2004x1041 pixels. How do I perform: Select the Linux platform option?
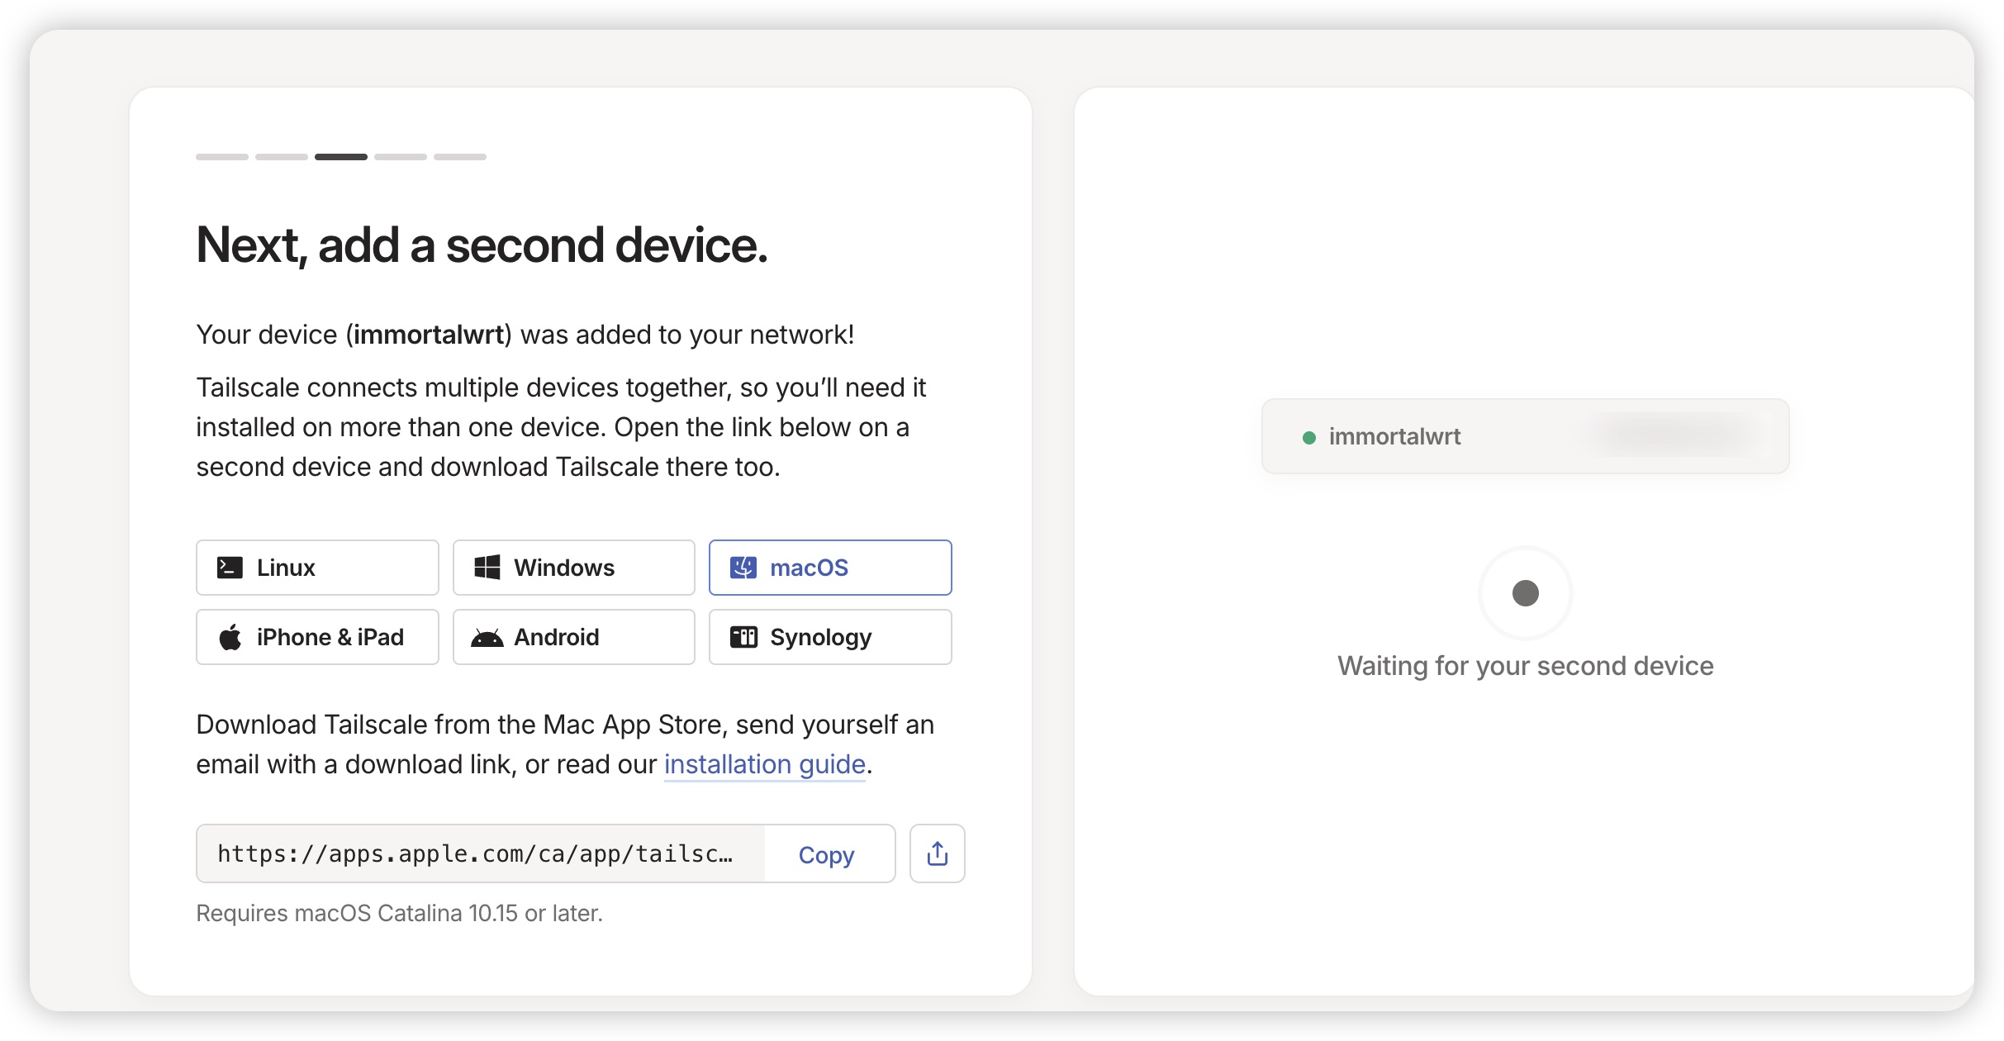(x=317, y=568)
